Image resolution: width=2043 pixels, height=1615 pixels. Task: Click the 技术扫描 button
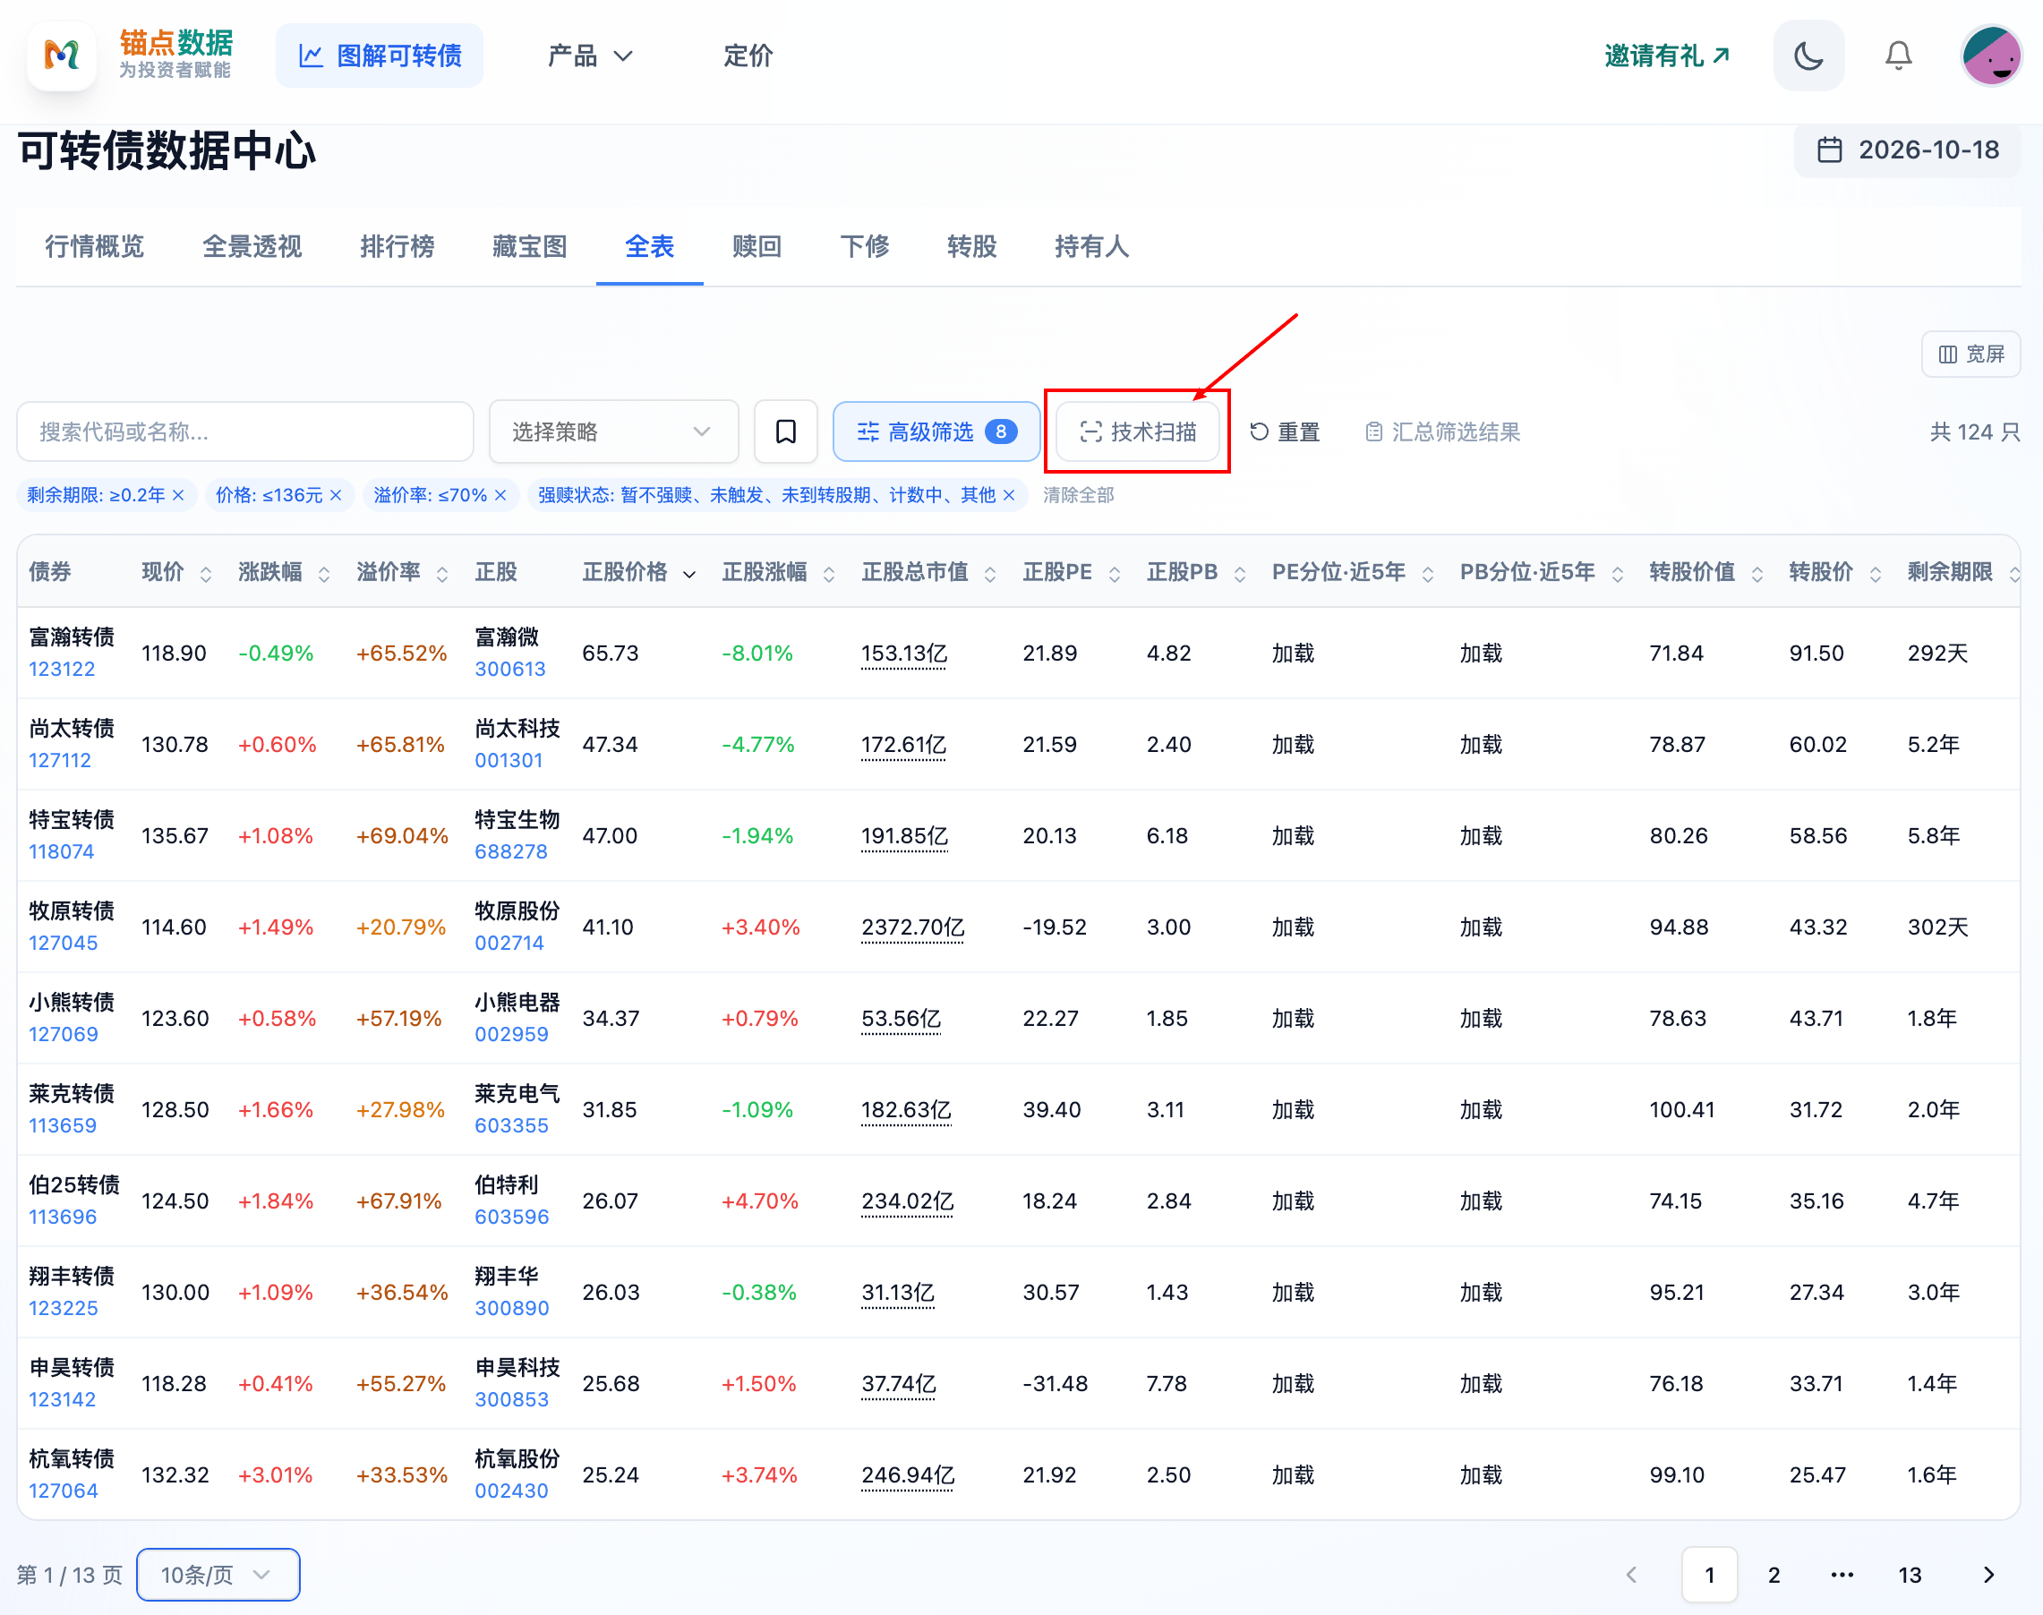coord(1137,432)
